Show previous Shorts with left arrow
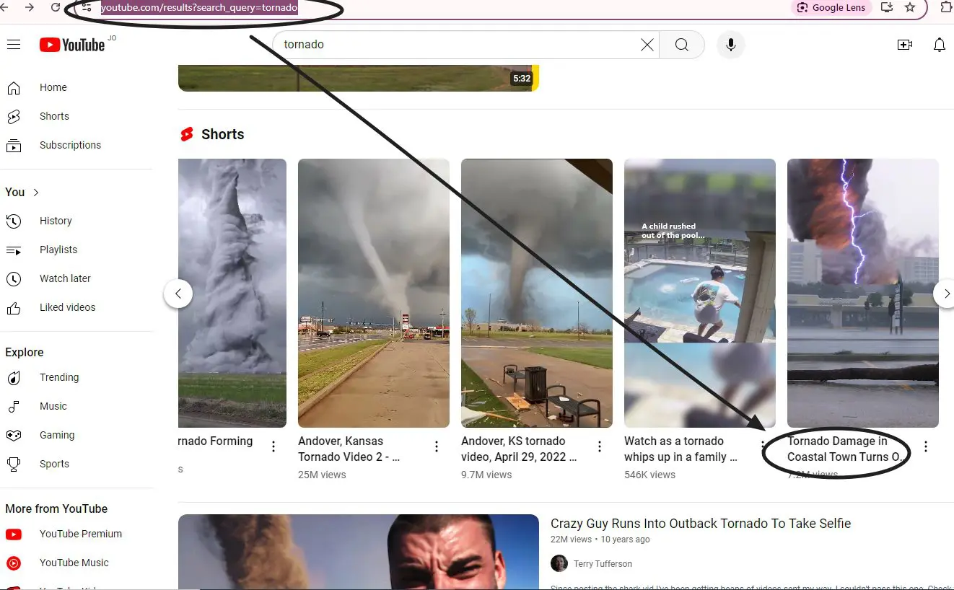The image size is (954, 590). [178, 294]
